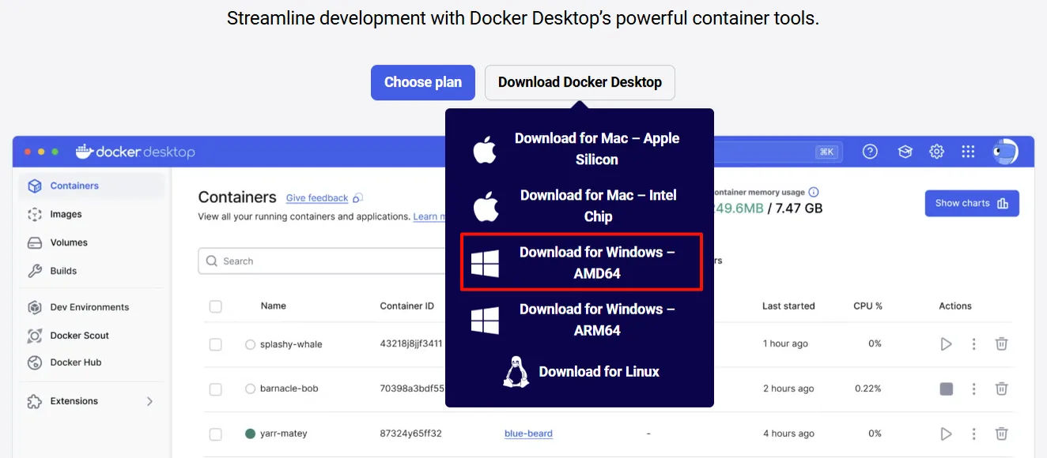Image resolution: width=1047 pixels, height=458 pixels.
Task: Click the Give feedback link
Action: click(x=317, y=198)
